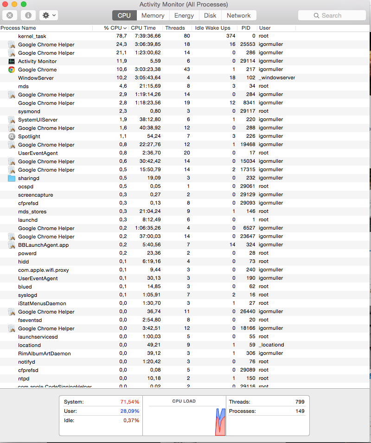Click the sharingd folder icon
This screenshot has width=371, height=443.
coord(12,178)
